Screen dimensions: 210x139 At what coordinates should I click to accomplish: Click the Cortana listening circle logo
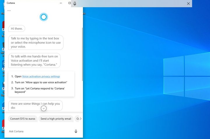pos(44,17)
